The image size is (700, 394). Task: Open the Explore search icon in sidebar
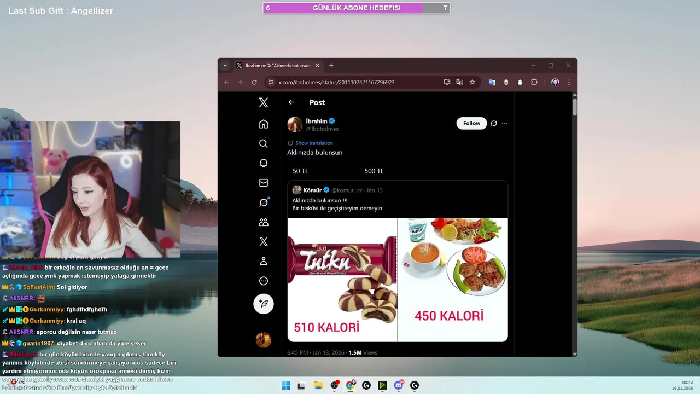click(x=264, y=143)
